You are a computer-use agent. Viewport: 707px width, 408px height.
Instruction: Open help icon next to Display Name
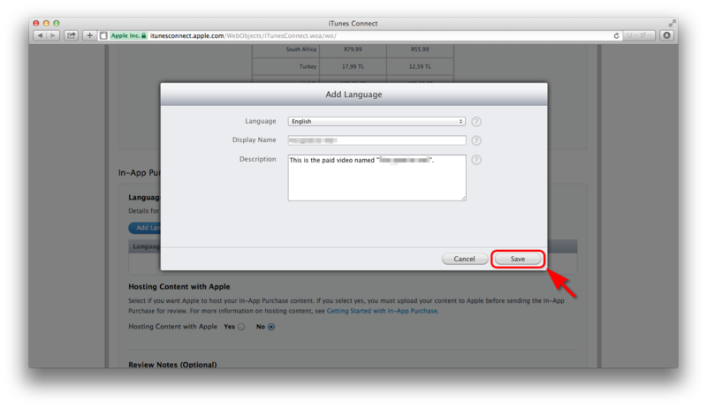click(x=476, y=140)
